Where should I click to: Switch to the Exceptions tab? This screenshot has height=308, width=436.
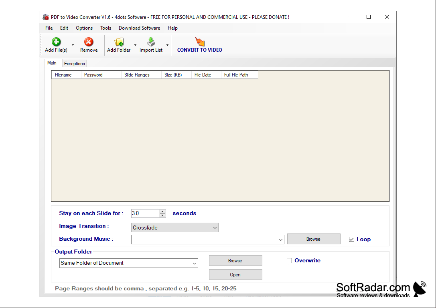[x=75, y=64]
